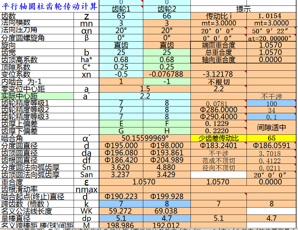Screen dimensions: 298x230
Task: Click the green 实际中心距 label cell
Action: (x=37, y=96)
